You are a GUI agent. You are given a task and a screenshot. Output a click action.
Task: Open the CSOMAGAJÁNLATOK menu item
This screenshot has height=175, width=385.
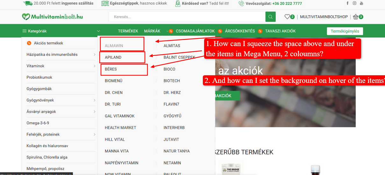click(195, 31)
